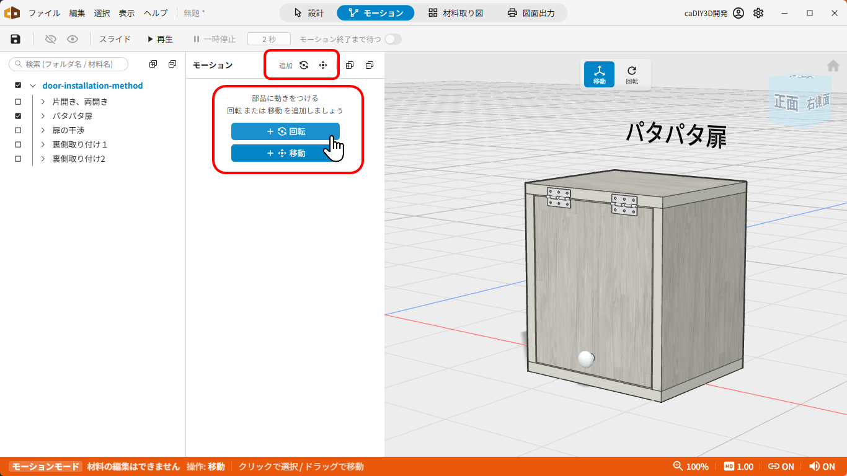
Task: Open the 材料取り図 tab
Action: pyautogui.click(x=456, y=12)
